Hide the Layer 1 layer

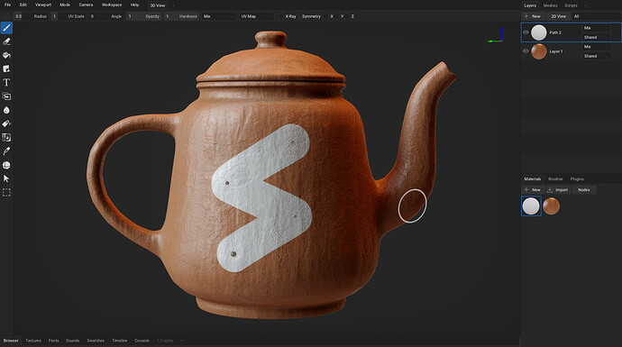[x=526, y=51]
